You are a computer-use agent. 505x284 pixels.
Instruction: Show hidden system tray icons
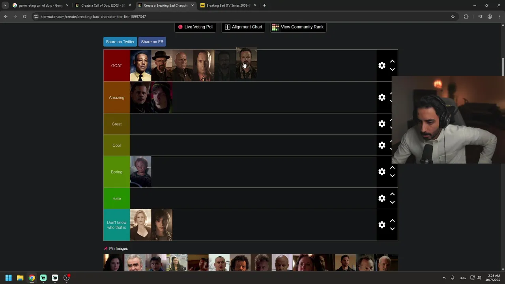pos(444,278)
